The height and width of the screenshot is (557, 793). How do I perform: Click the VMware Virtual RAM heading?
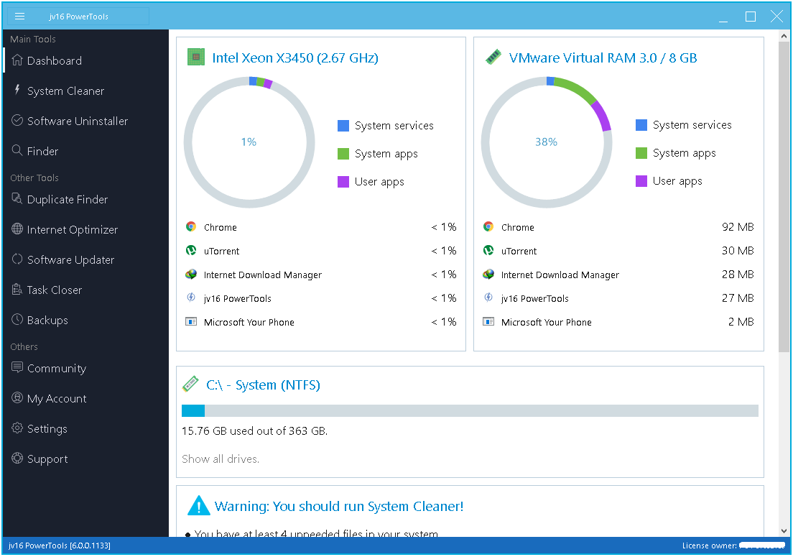[x=603, y=57]
